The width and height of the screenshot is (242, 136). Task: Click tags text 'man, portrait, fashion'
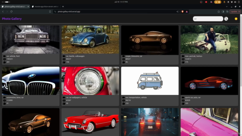194,56
